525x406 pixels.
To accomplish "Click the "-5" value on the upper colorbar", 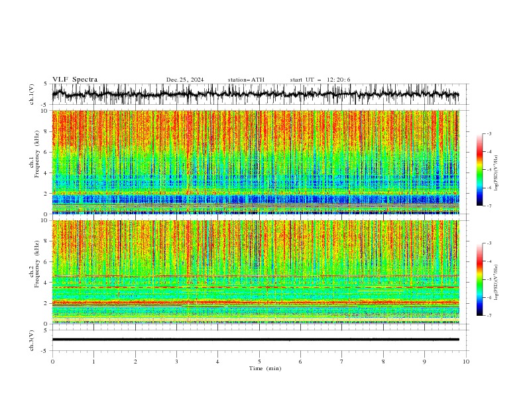I will [x=489, y=170].
